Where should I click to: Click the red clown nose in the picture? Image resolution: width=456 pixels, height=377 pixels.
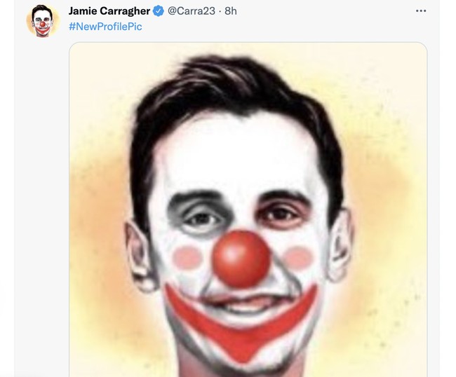click(x=241, y=257)
